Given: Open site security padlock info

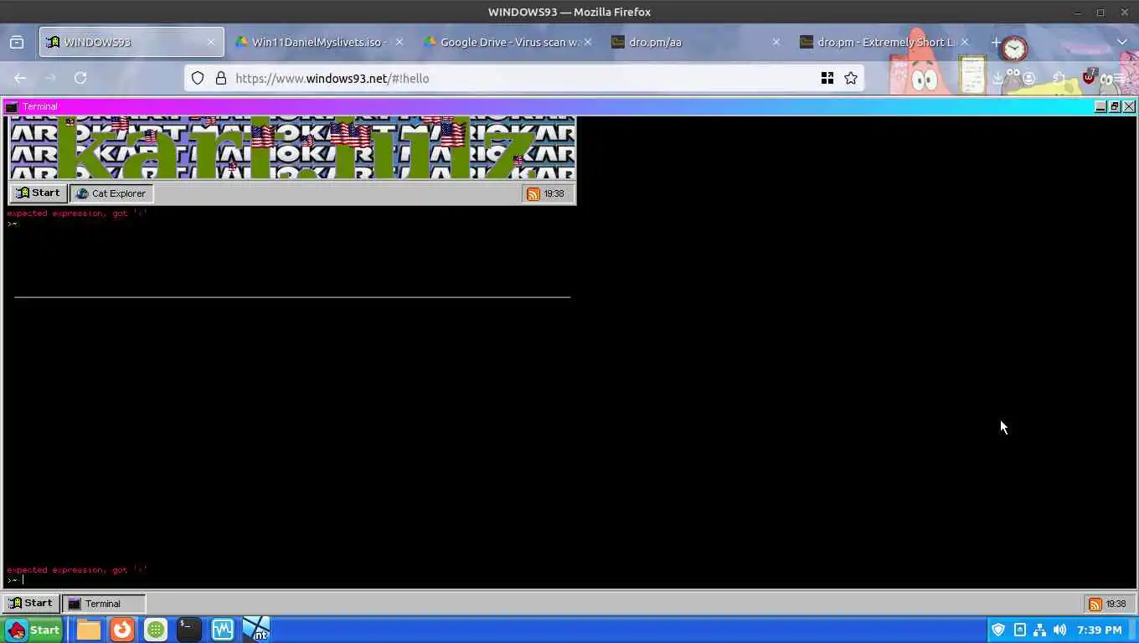Looking at the screenshot, I should pos(221,78).
